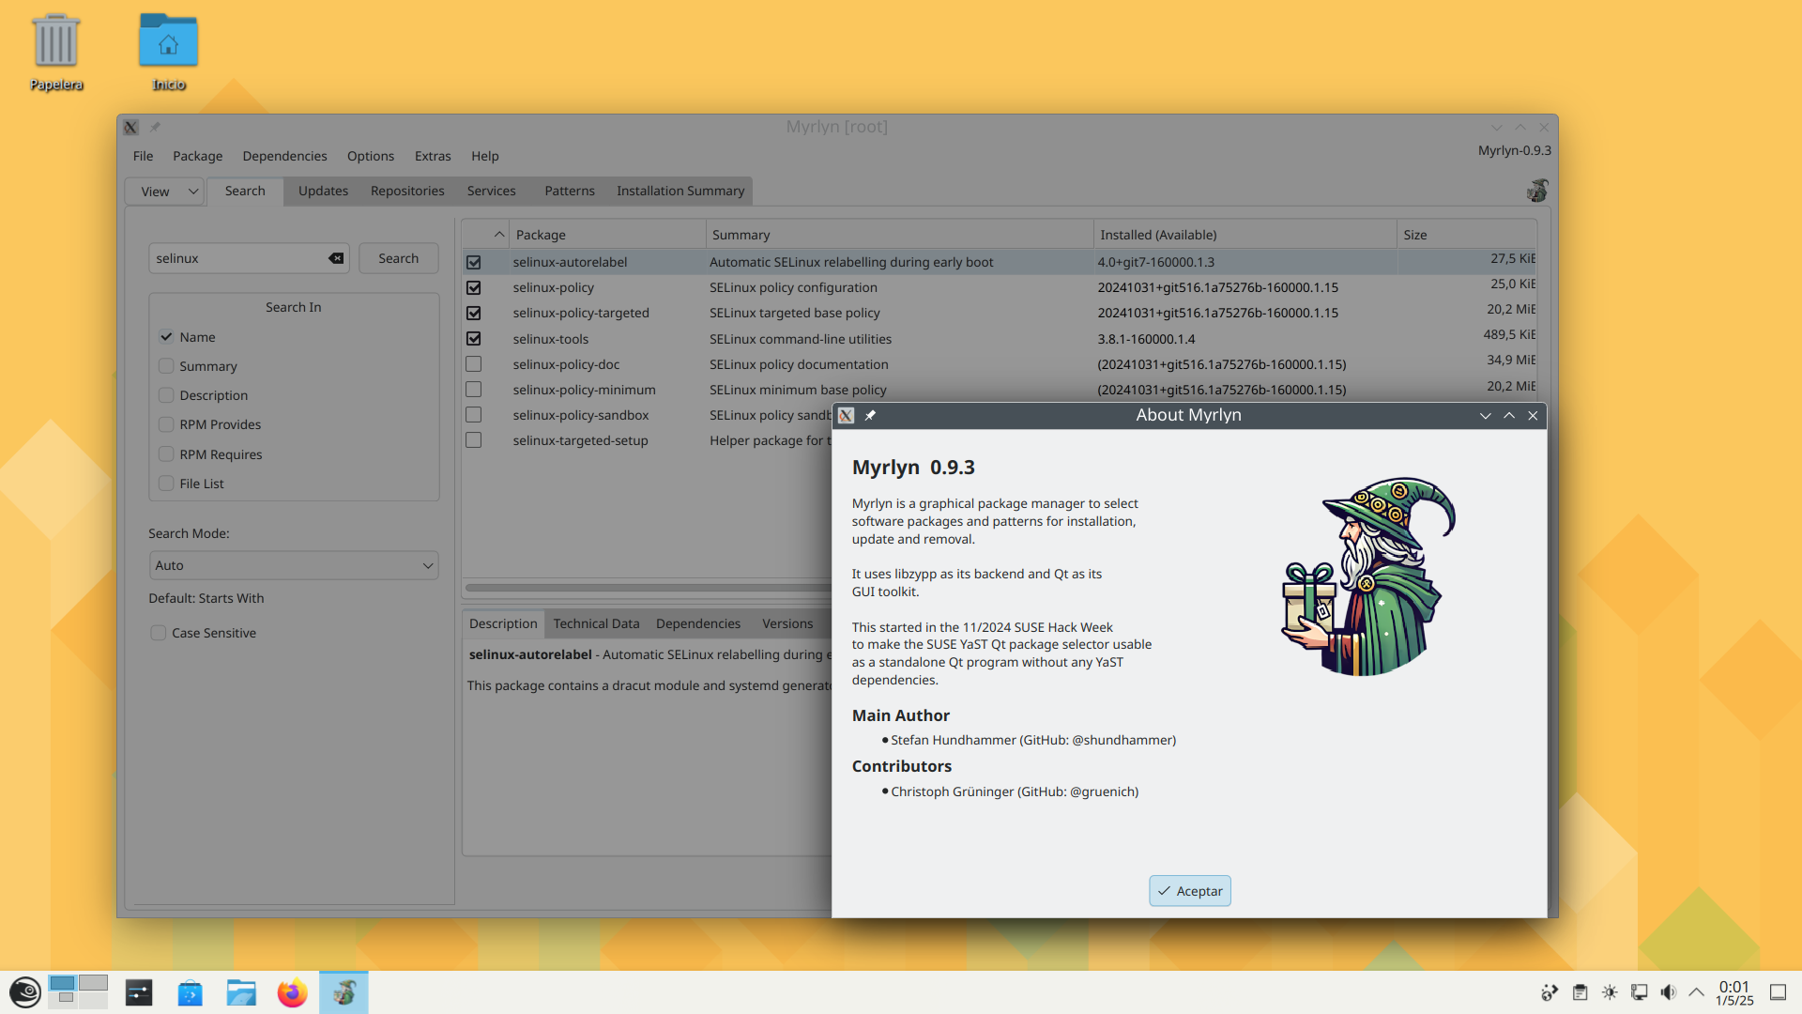Open Dolphin file manager from the taskbar

click(x=241, y=992)
